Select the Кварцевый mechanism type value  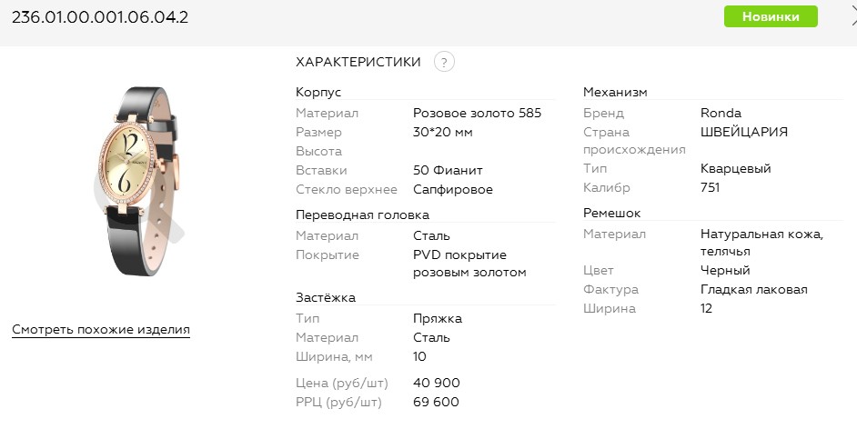[735, 169]
